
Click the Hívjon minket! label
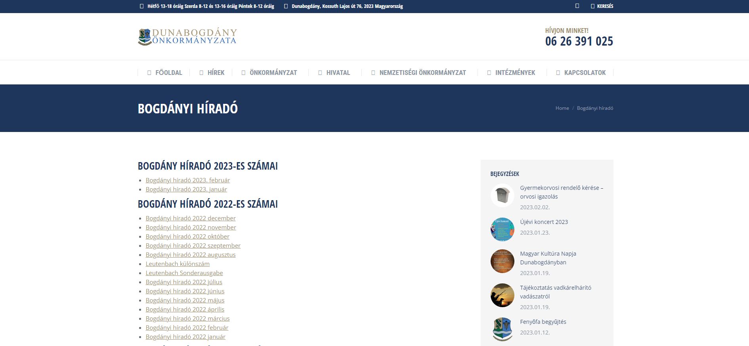[567, 31]
